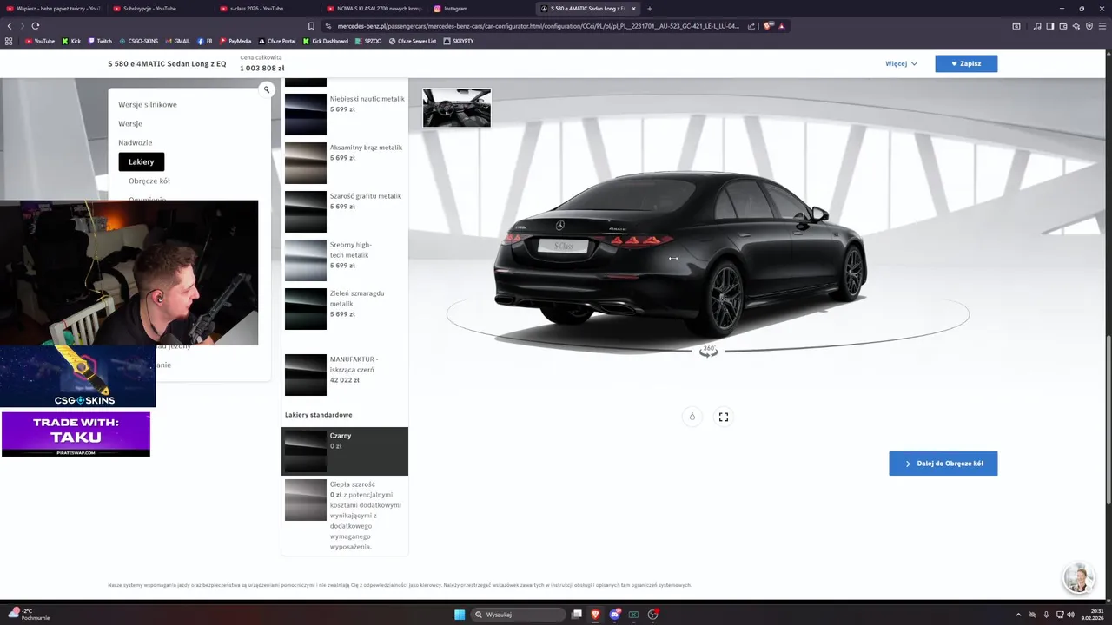Image resolution: width=1112 pixels, height=625 pixels.
Task: Open the Windows Start menu
Action: [x=460, y=615]
